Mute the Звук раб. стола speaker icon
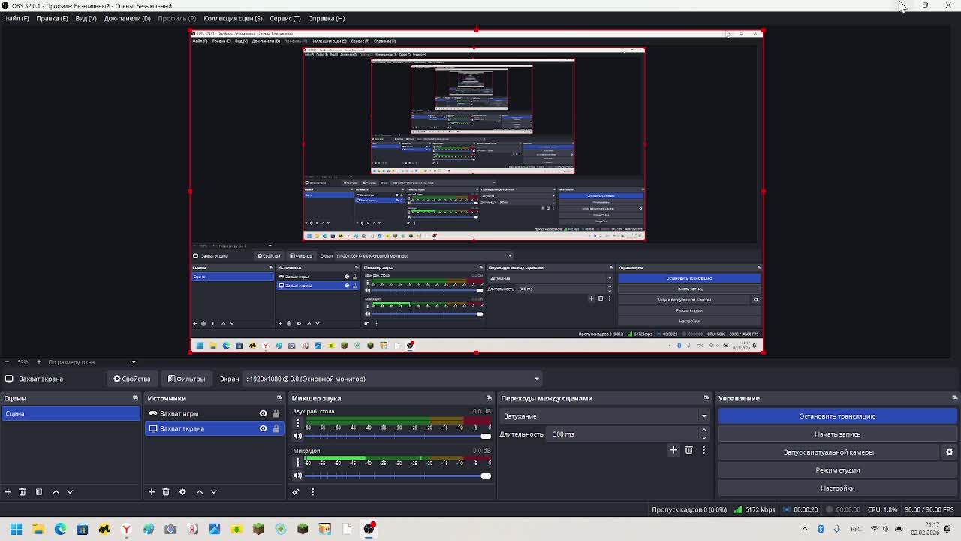This screenshot has width=961, height=541. [297, 437]
